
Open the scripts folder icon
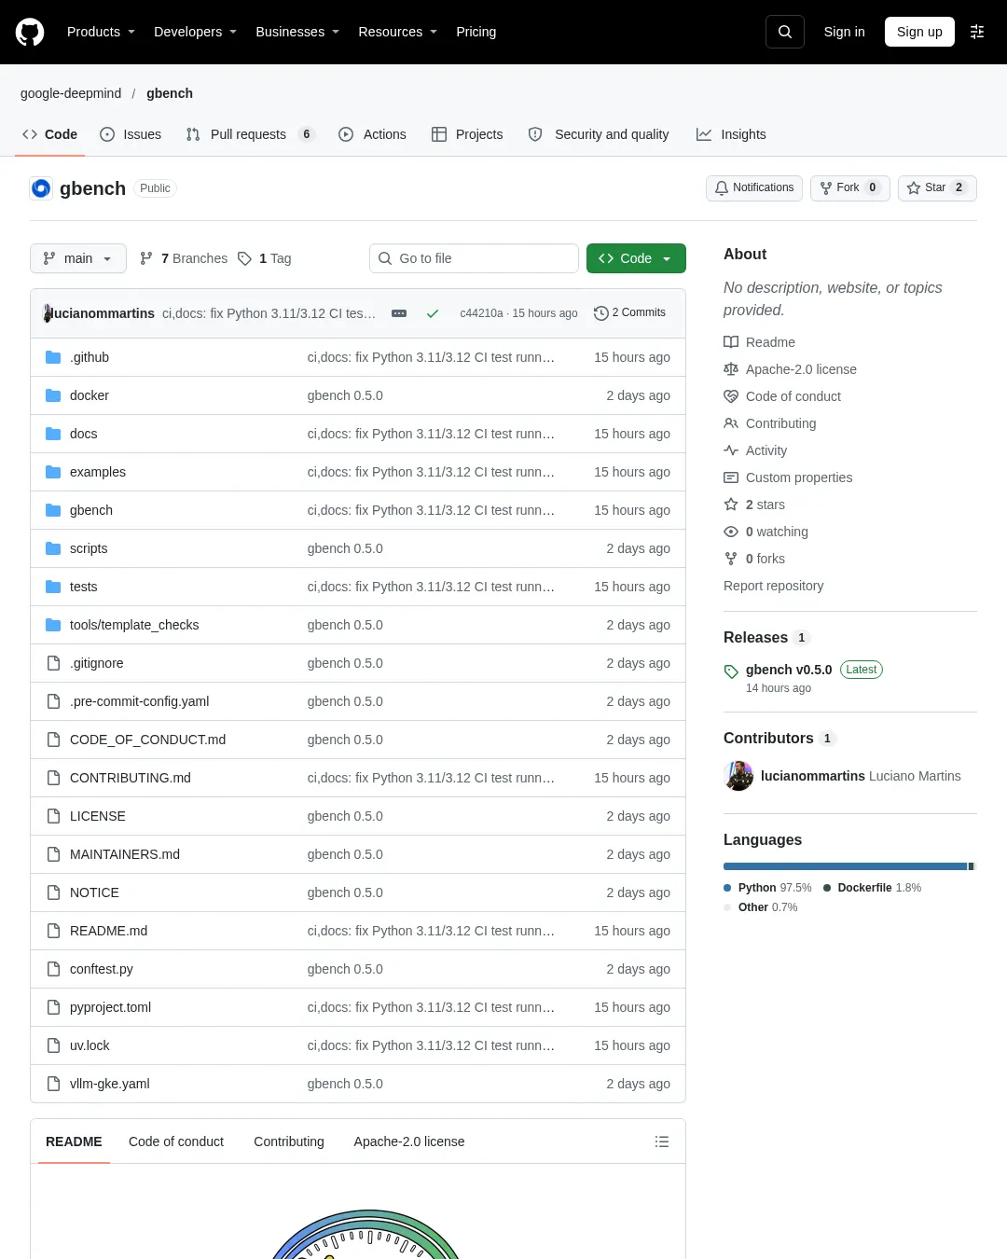pyautogui.click(x=53, y=548)
